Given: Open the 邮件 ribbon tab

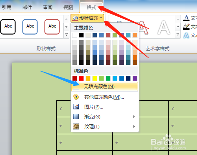Looking at the screenshot, I should click(x=27, y=7).
